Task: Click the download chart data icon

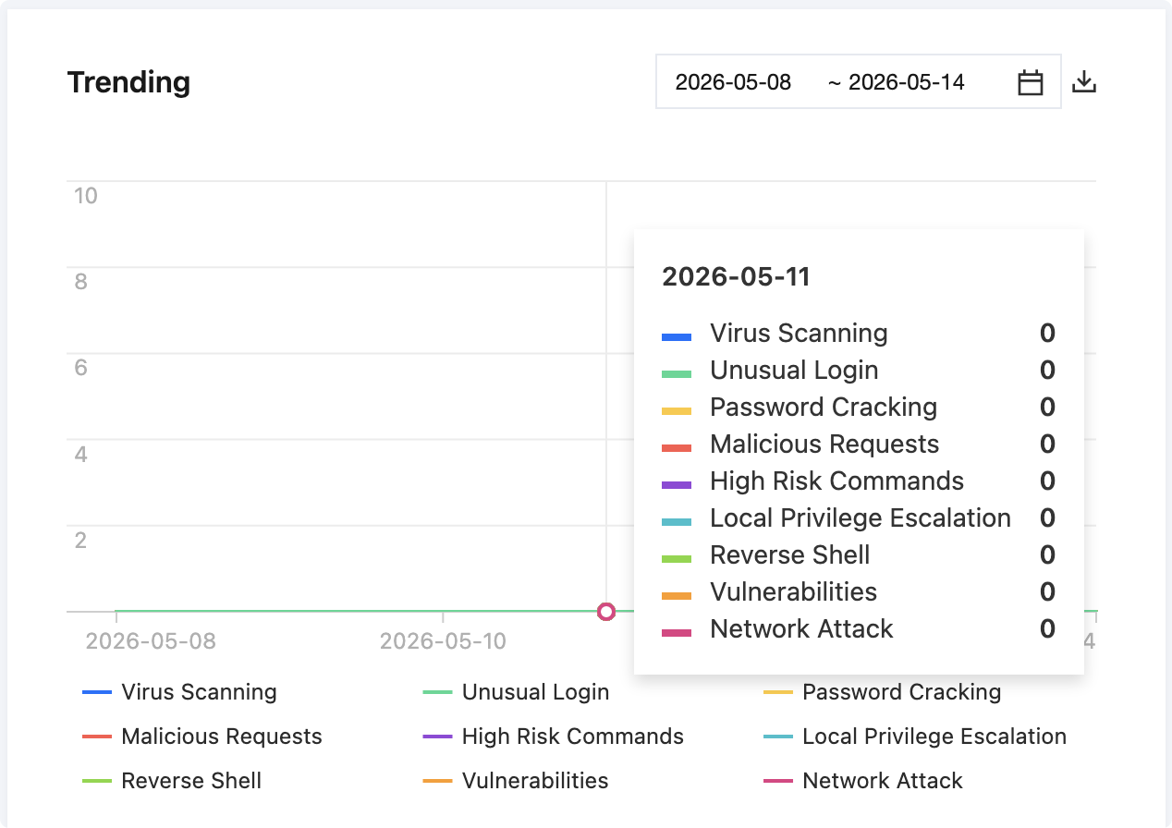Action: (x=1084, y=82)
